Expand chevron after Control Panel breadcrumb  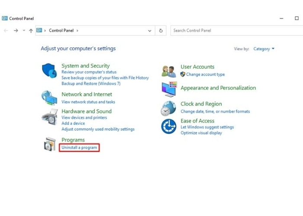click(77, 31)
